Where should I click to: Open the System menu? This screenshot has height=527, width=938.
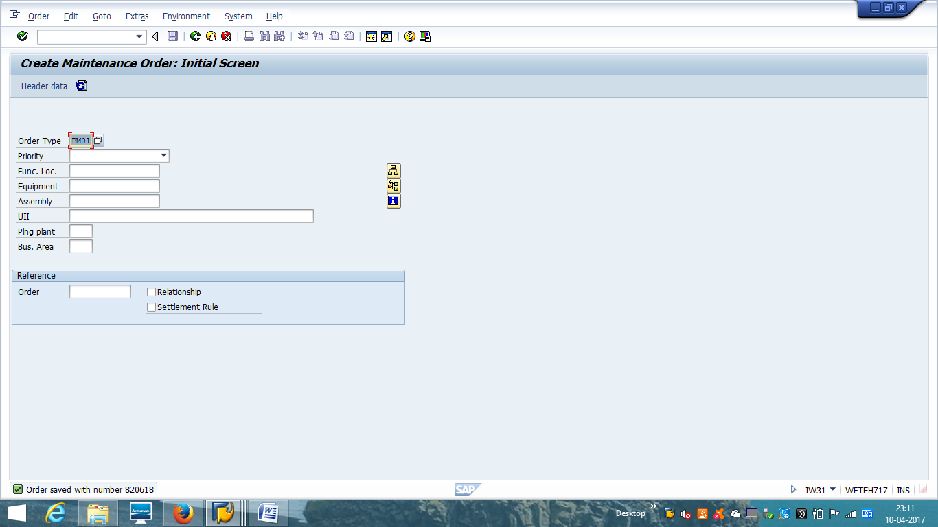(238, 16)
